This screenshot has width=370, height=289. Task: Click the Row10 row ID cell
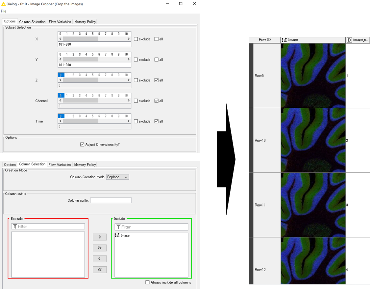click(x=267, y=140)
